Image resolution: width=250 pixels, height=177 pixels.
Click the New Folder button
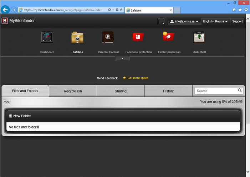pyautogui.click(x=20, y=116)
